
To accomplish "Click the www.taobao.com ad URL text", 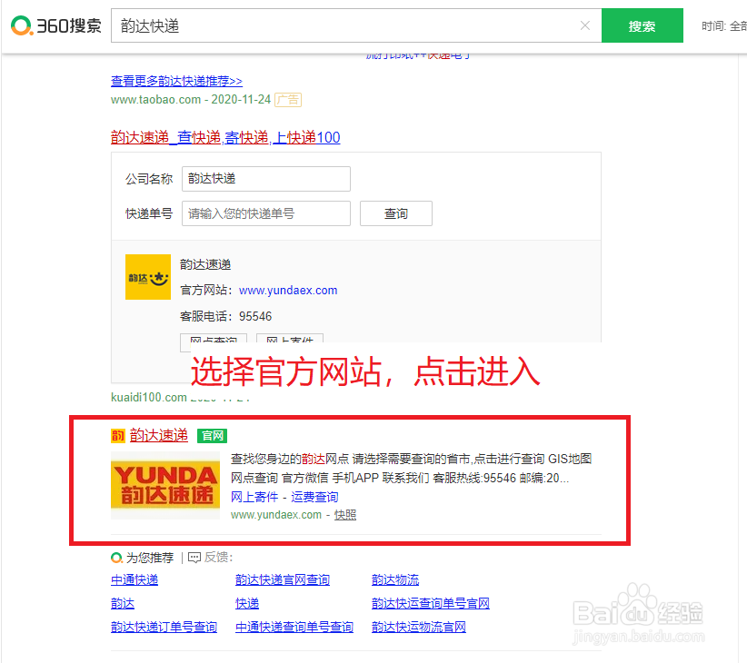I will click(x=155, y=100).
